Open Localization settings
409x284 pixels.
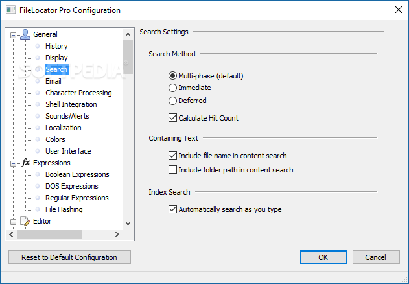(x=63, y=128)
